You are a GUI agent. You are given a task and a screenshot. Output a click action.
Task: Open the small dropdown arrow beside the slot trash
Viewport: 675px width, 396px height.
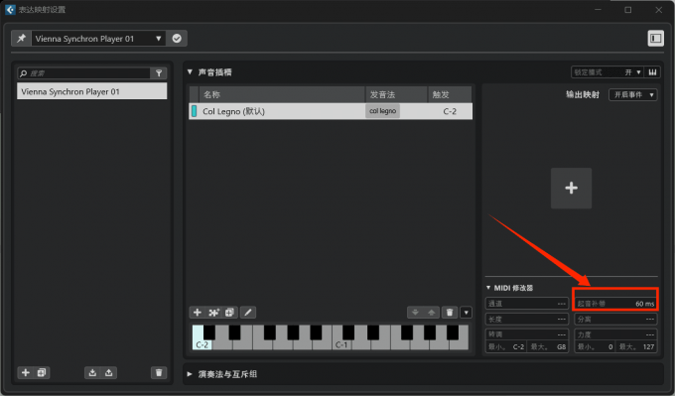pos(466,313)
